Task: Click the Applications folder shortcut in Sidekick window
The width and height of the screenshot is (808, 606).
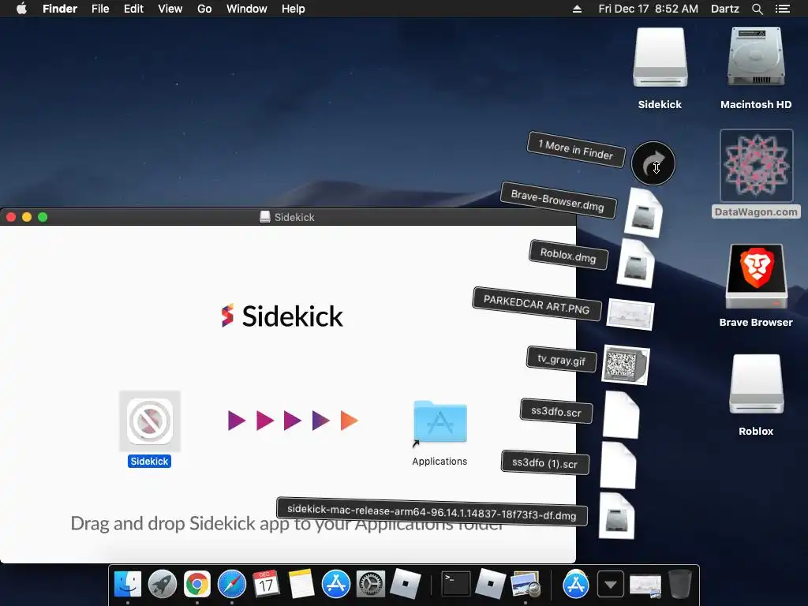Action: pos(440,421)
